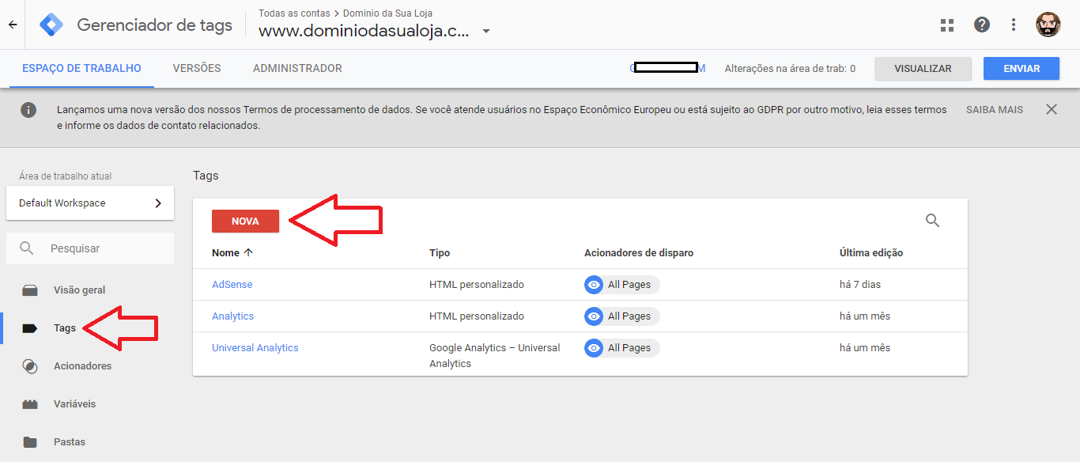Click the SAIBA MAIS link

point(995,110)
